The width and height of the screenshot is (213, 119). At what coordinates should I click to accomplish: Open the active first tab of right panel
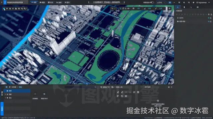click(177, 7)
